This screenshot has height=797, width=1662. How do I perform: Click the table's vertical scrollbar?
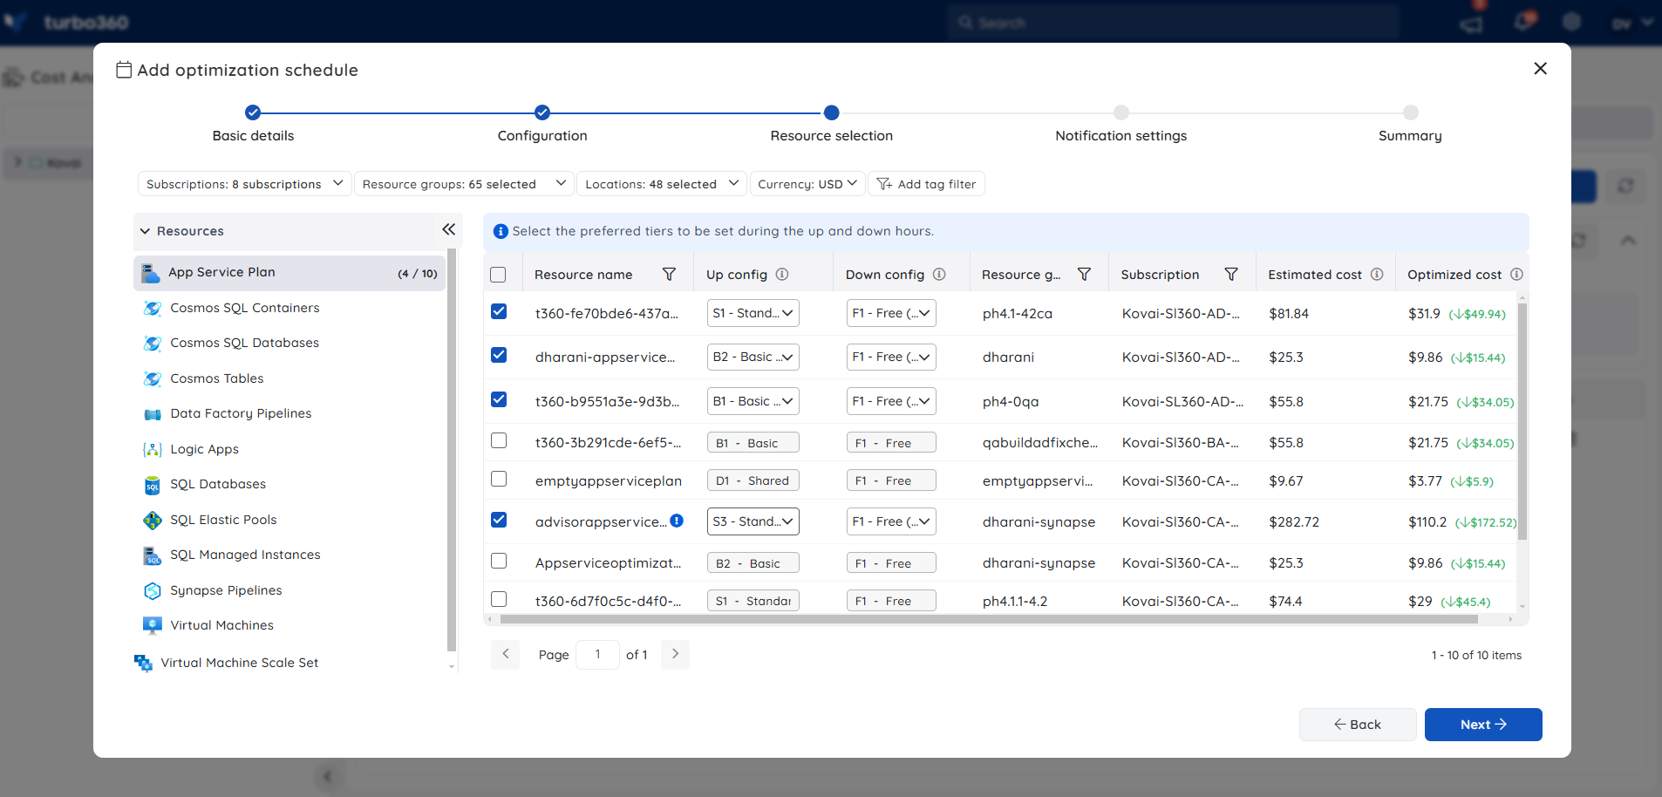click(x=1522, y=422)
